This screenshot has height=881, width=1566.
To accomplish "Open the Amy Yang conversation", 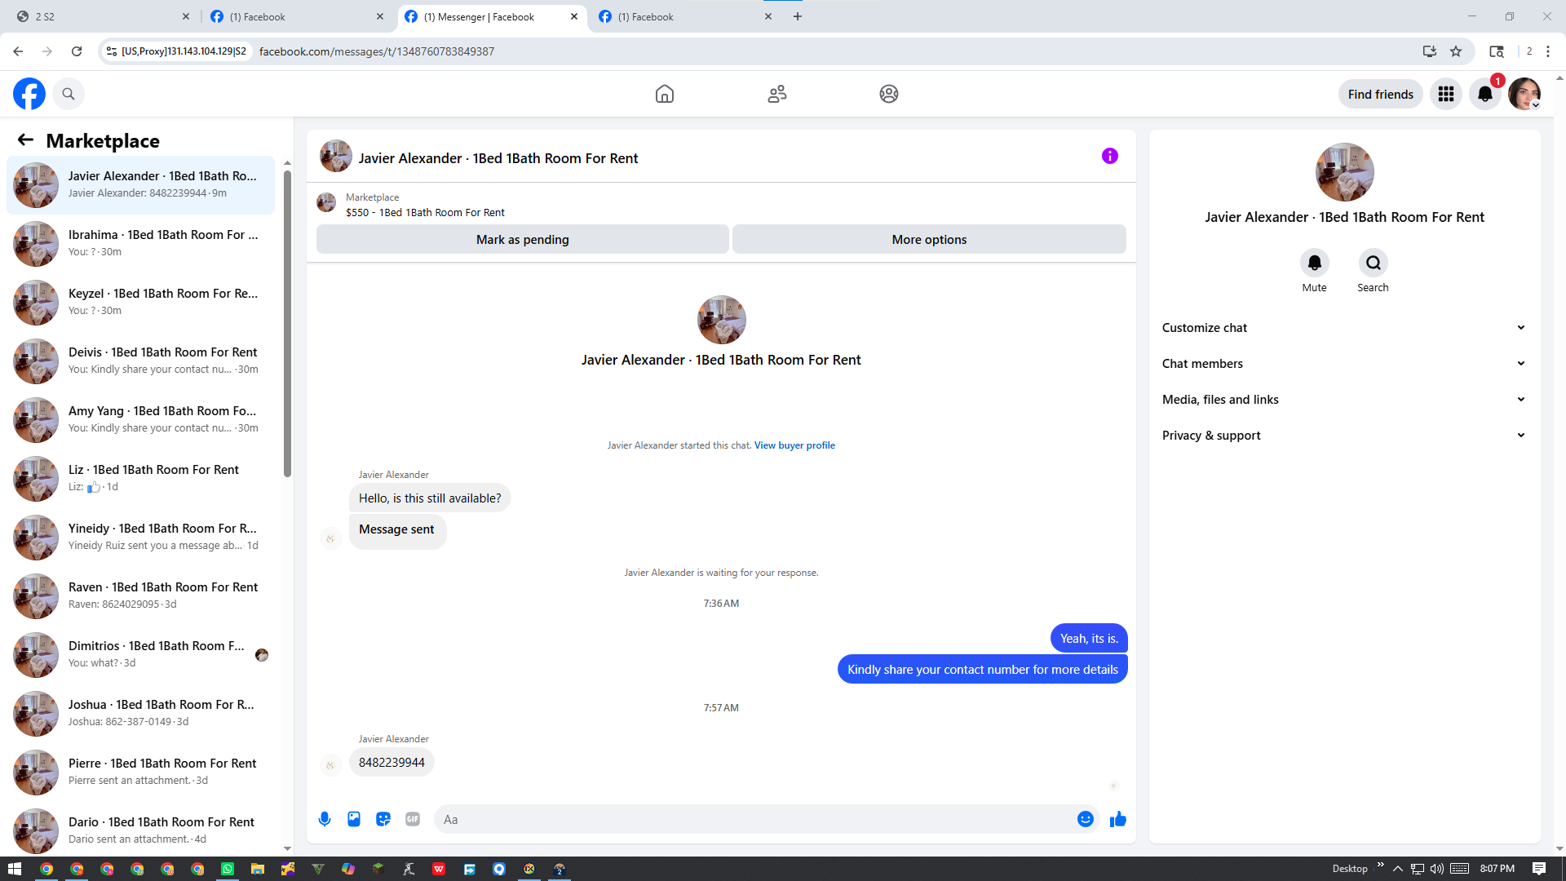I will (140, 419).
